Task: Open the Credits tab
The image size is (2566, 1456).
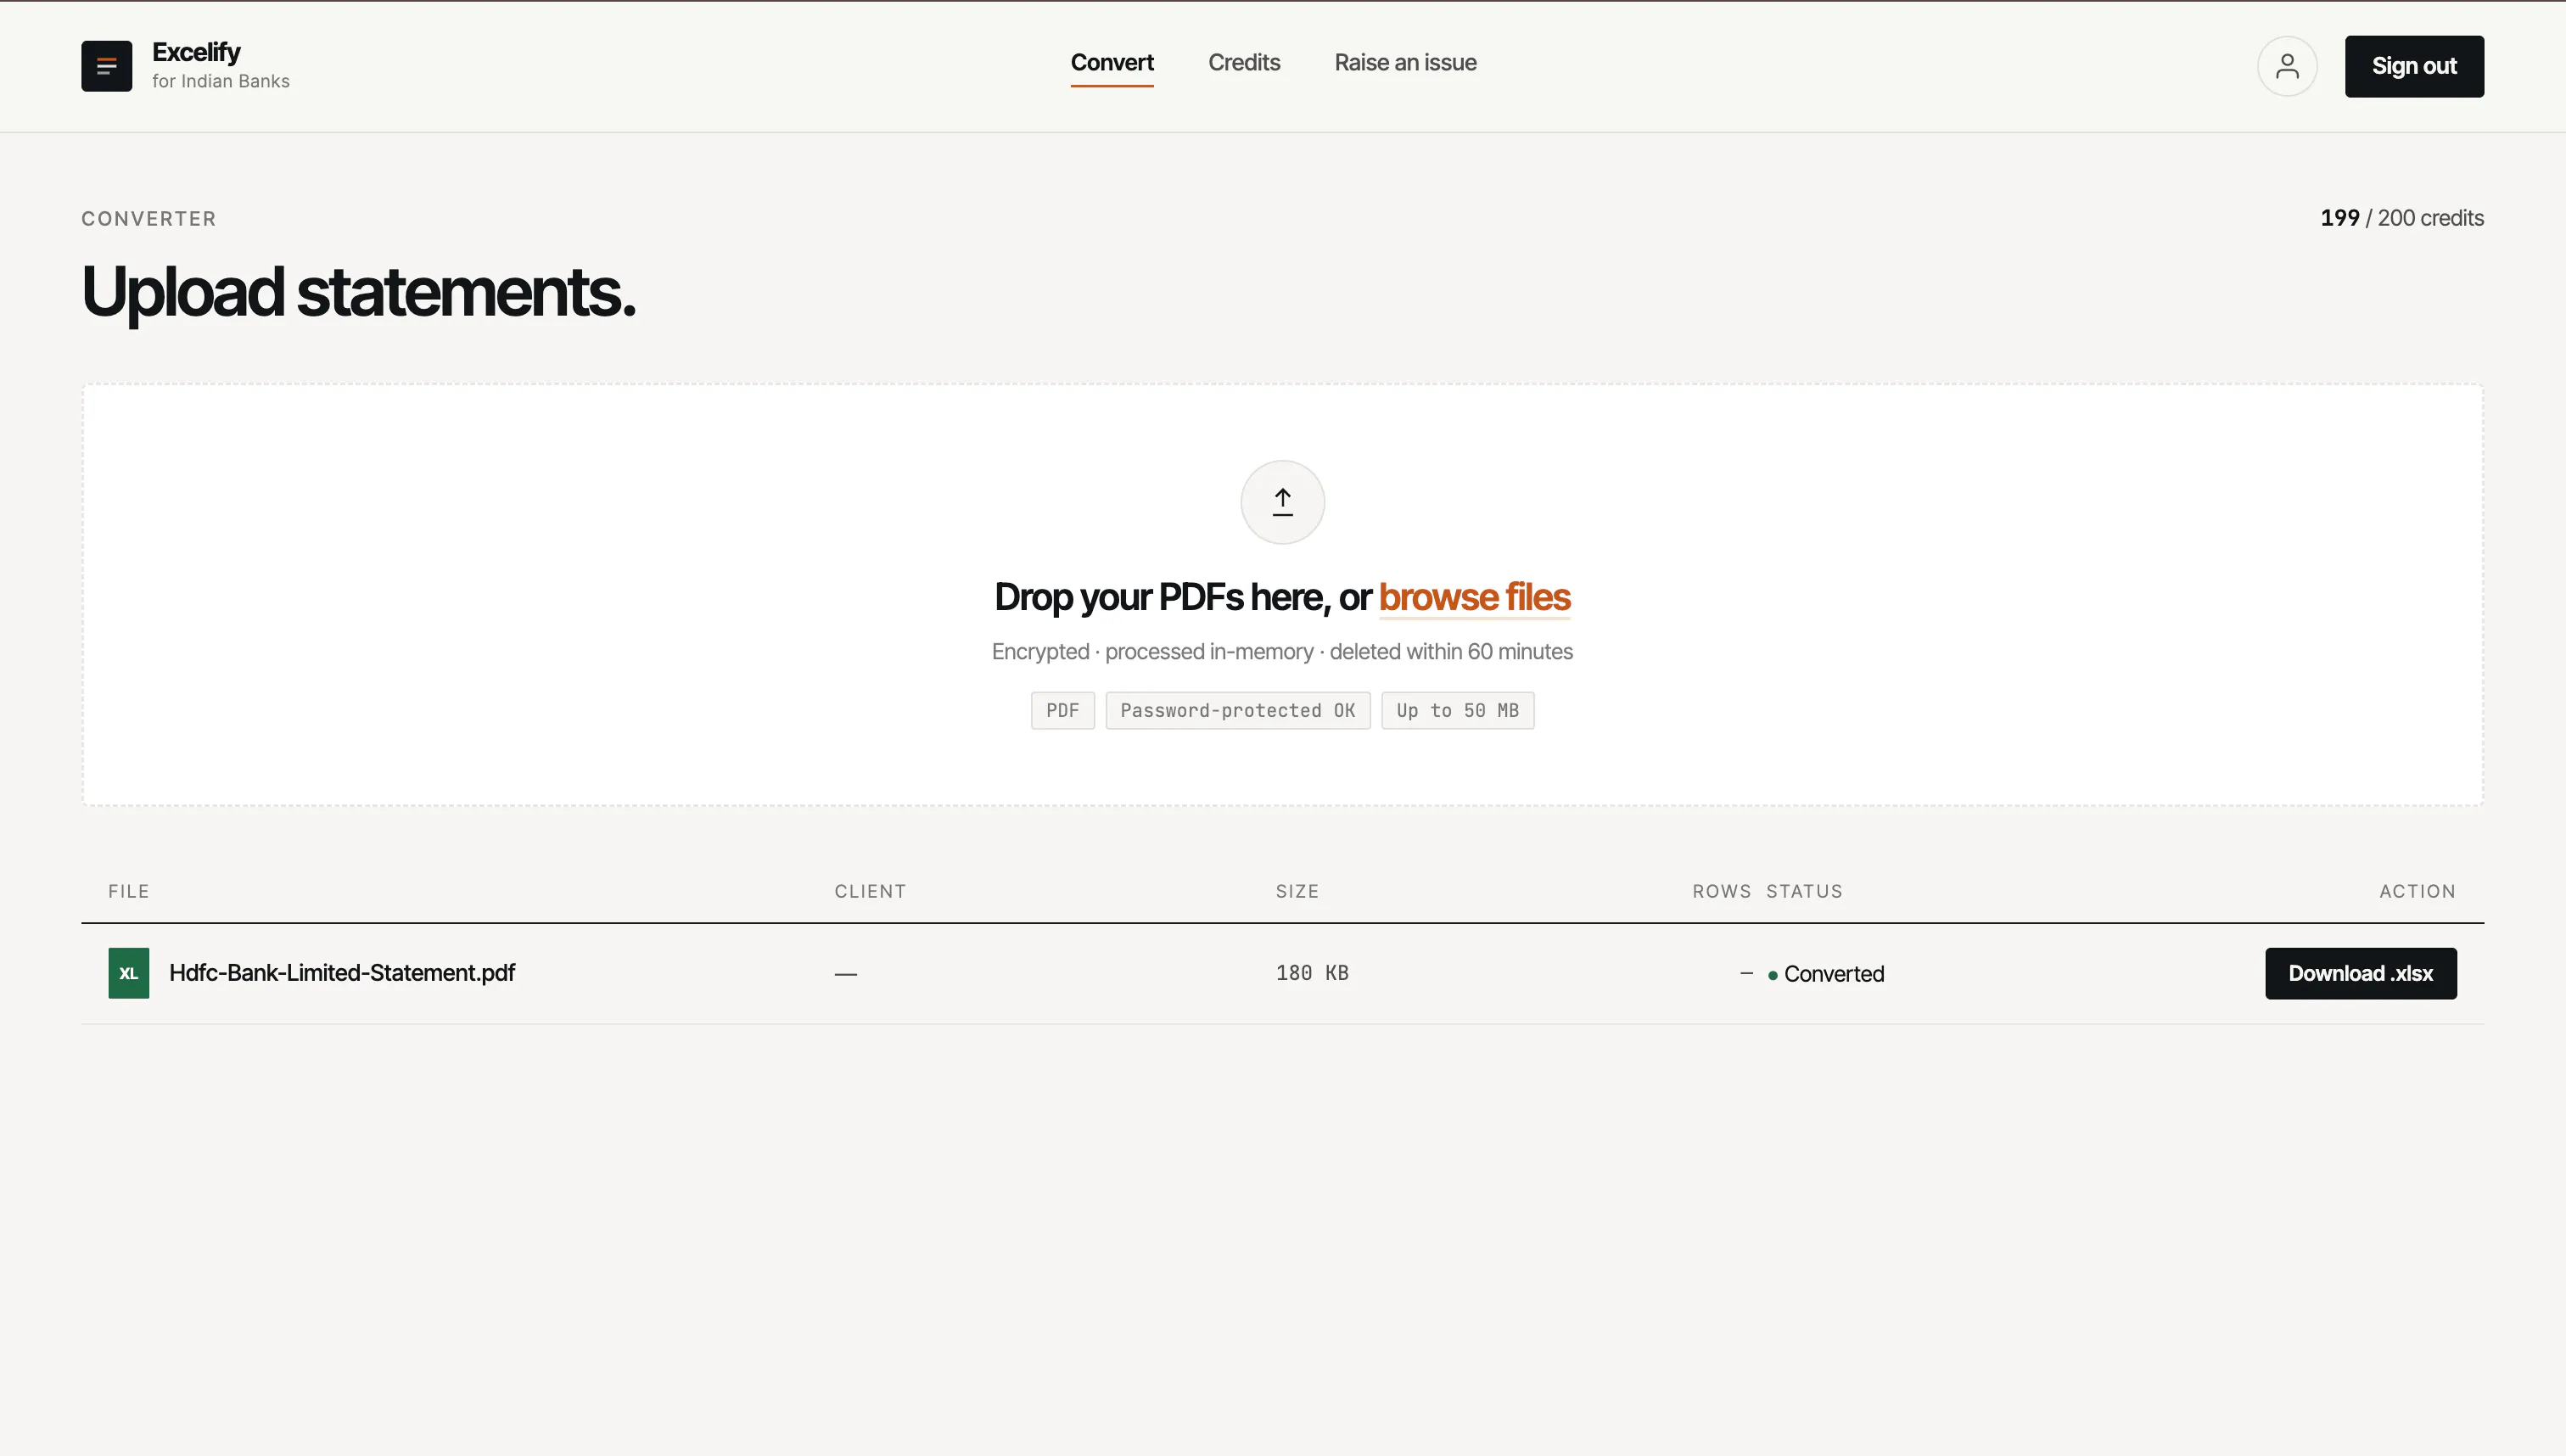Action: tap(1244, 62)
